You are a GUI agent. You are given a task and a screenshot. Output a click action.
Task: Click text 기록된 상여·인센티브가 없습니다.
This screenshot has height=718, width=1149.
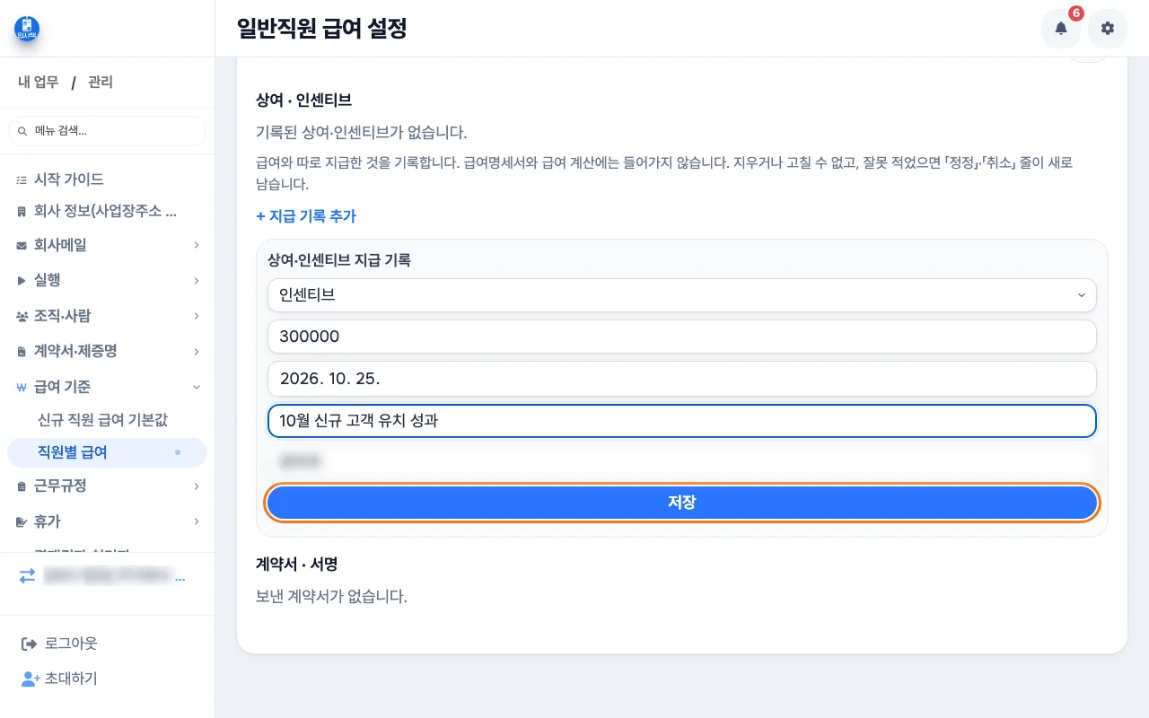361,132
